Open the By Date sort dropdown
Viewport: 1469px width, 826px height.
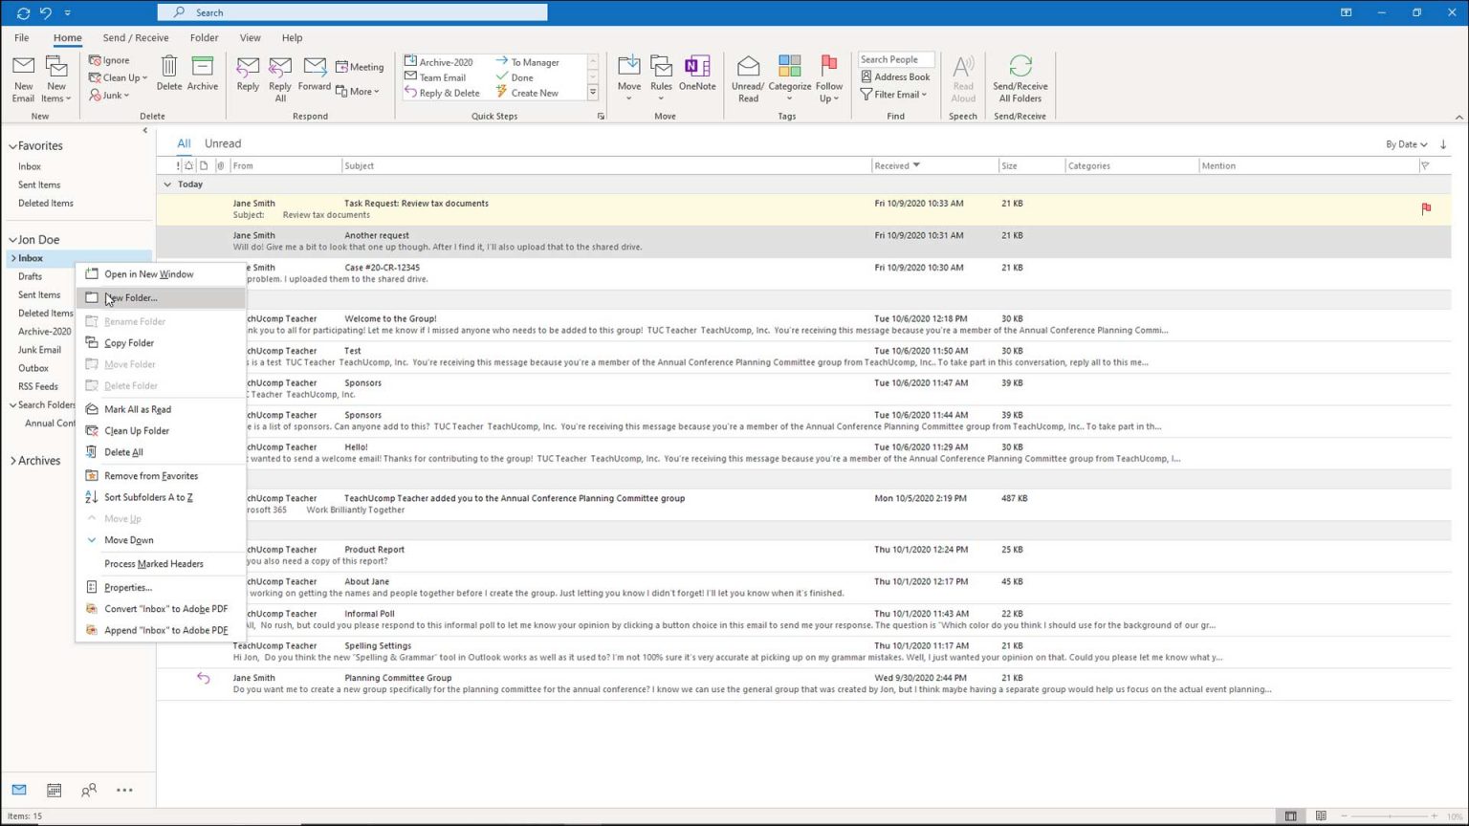click(x=1406, y=144)
